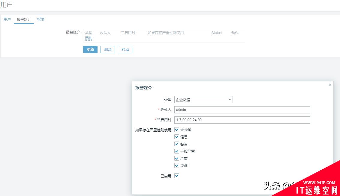Click the 删除 button
Image resolution: width=340 pixels, height=196 pixels.
tap(107, 49)
